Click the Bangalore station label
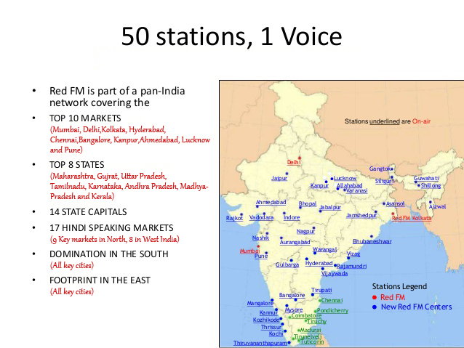 pos(292,295)
